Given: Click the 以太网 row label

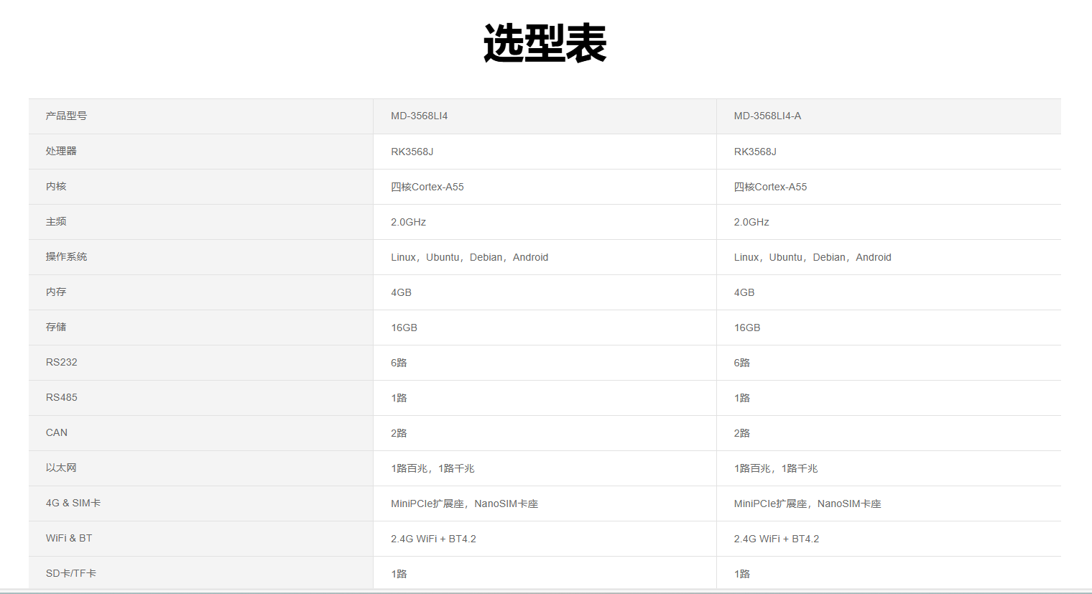Looking at the screenshot, I should (x=61, y=468).
